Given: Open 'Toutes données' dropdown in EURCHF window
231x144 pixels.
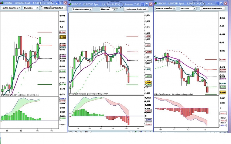Looking at the screenshot, I should (82, 10).
